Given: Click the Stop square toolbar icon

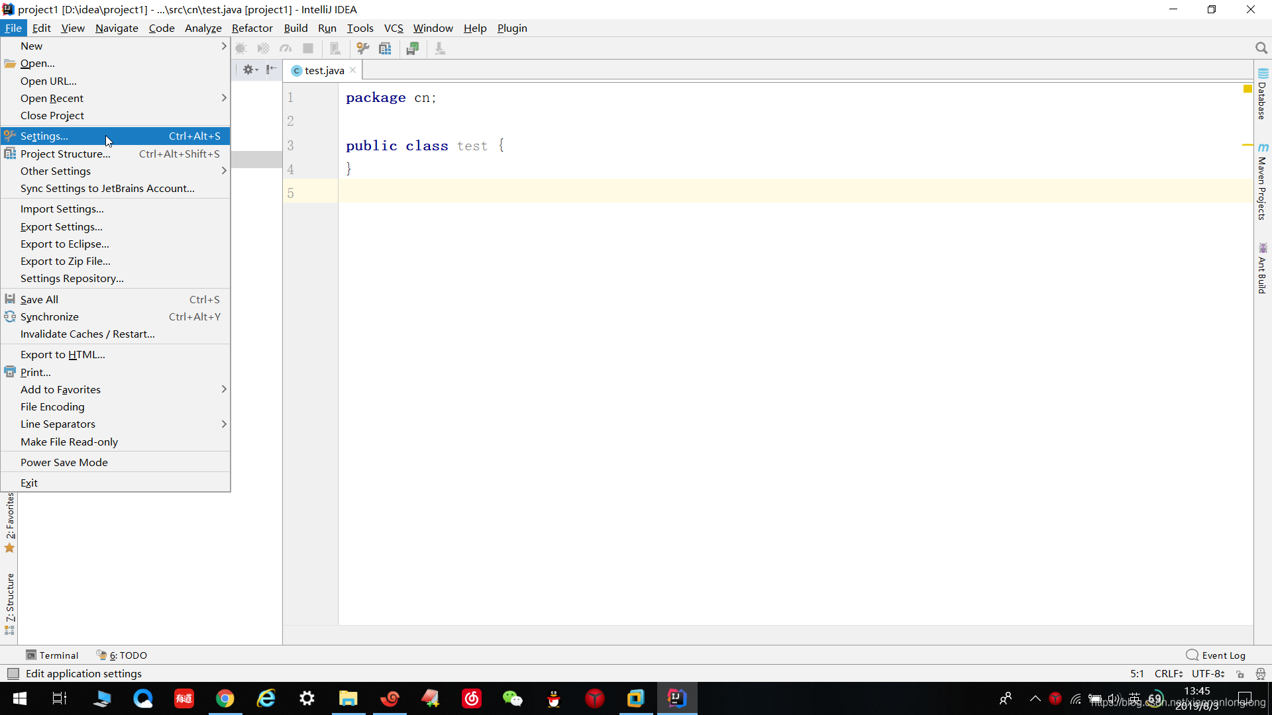Looking at the screenshot, I should pos(308,48).
